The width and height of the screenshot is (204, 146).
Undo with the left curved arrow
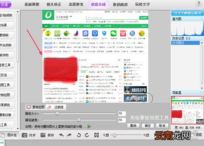[62, 135]
